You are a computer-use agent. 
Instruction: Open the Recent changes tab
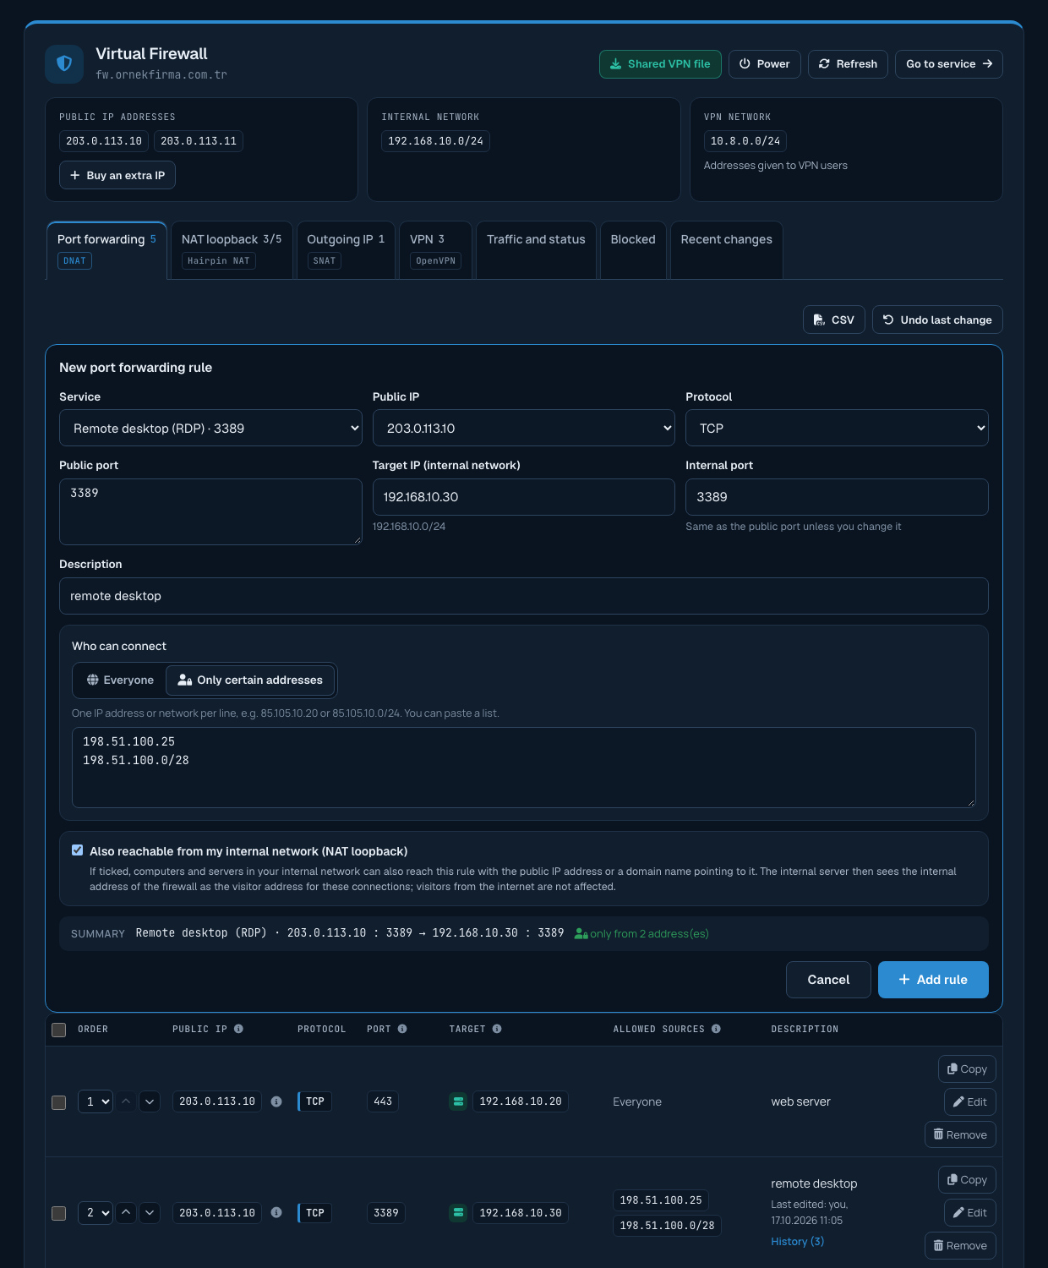(727, 249)
